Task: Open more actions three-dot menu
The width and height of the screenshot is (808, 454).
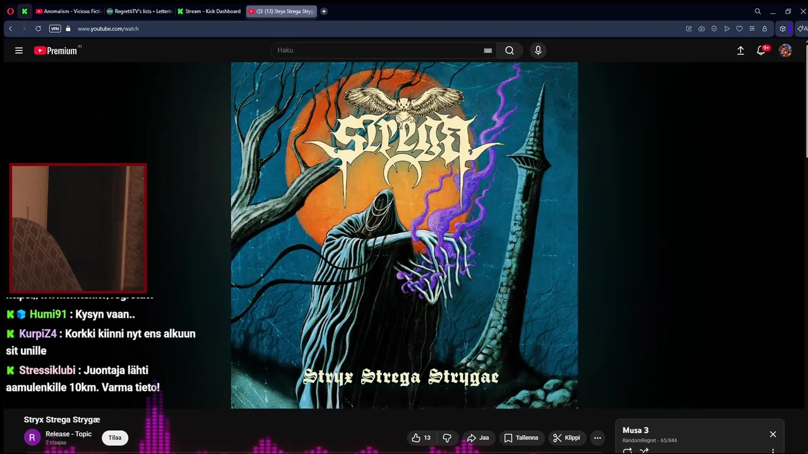Action: pos(597,438)
